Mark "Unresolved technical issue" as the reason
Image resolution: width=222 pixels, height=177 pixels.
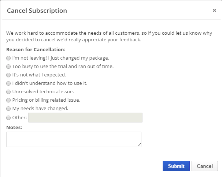pyautogui.click(x=8, y=92)
